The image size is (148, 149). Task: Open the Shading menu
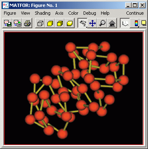point(42,13)
